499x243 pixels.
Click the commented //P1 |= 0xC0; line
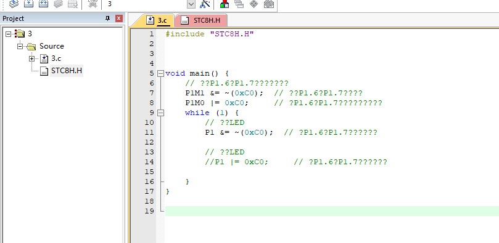tap(237, 162)
